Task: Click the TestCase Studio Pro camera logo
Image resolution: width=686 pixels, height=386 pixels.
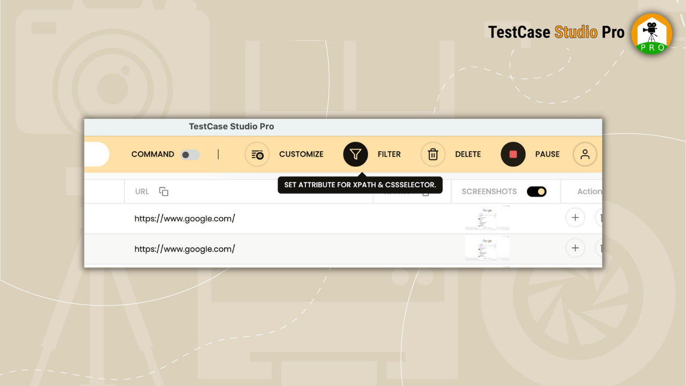Action: pos(651,33)
